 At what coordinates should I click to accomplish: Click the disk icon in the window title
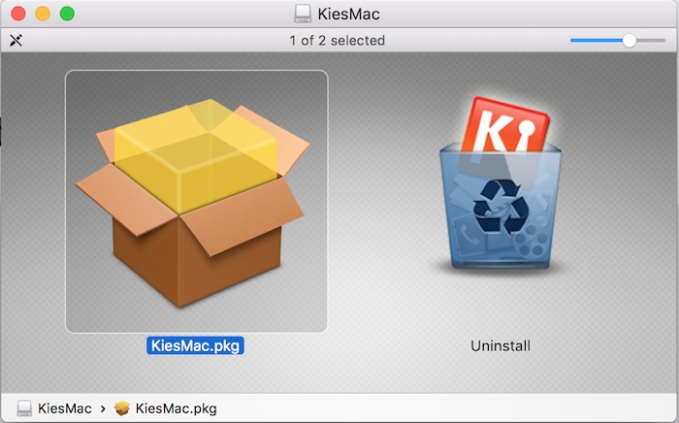303,14
